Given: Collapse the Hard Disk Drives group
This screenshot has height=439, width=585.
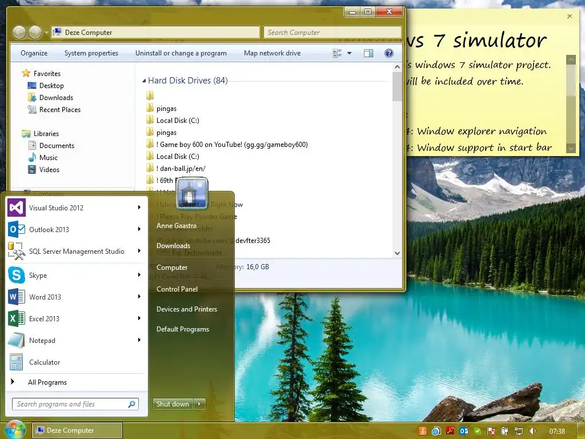Looking at the screenshot, I should tap(144, 81).
